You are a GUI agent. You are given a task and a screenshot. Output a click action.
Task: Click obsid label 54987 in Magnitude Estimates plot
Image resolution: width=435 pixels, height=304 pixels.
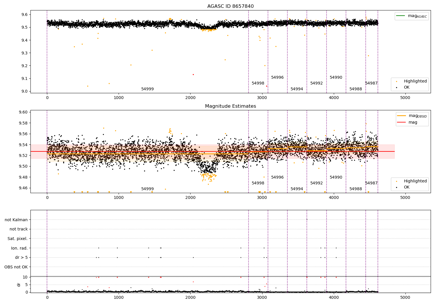pos(371,183)
